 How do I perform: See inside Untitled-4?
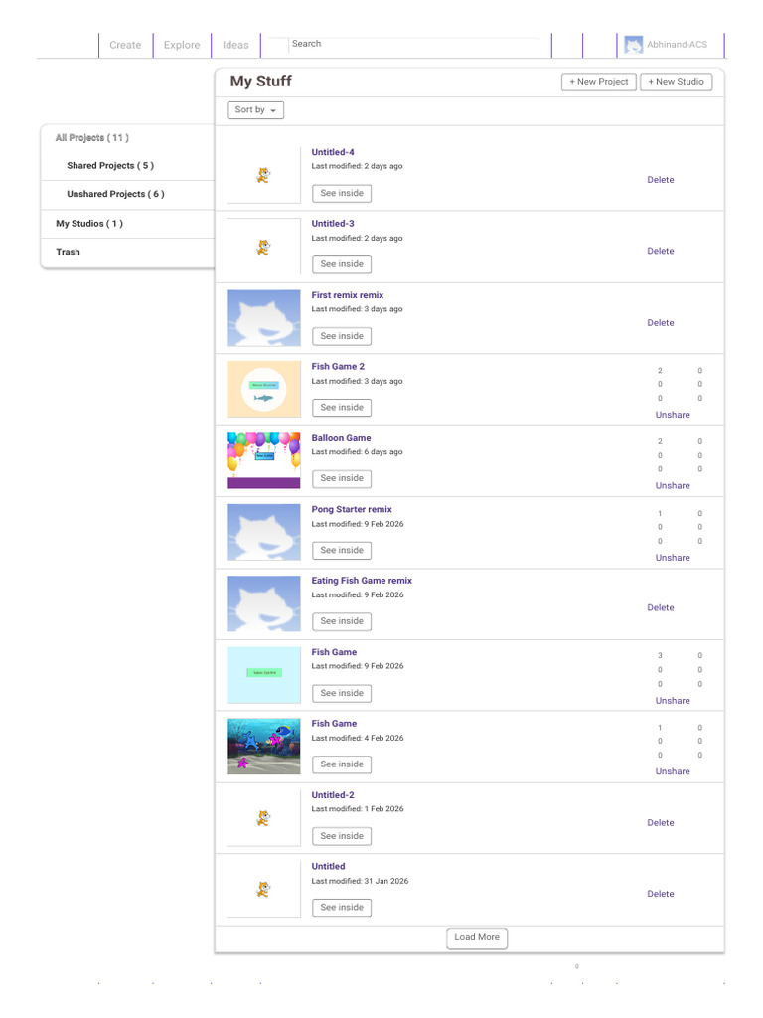pyautogui.click(x=342, y=194)
